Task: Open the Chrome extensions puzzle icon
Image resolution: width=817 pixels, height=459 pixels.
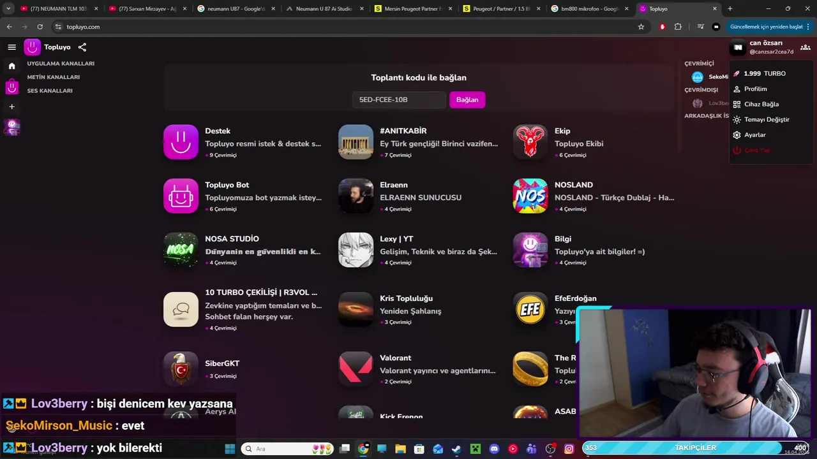Action: tap(678, 27)
